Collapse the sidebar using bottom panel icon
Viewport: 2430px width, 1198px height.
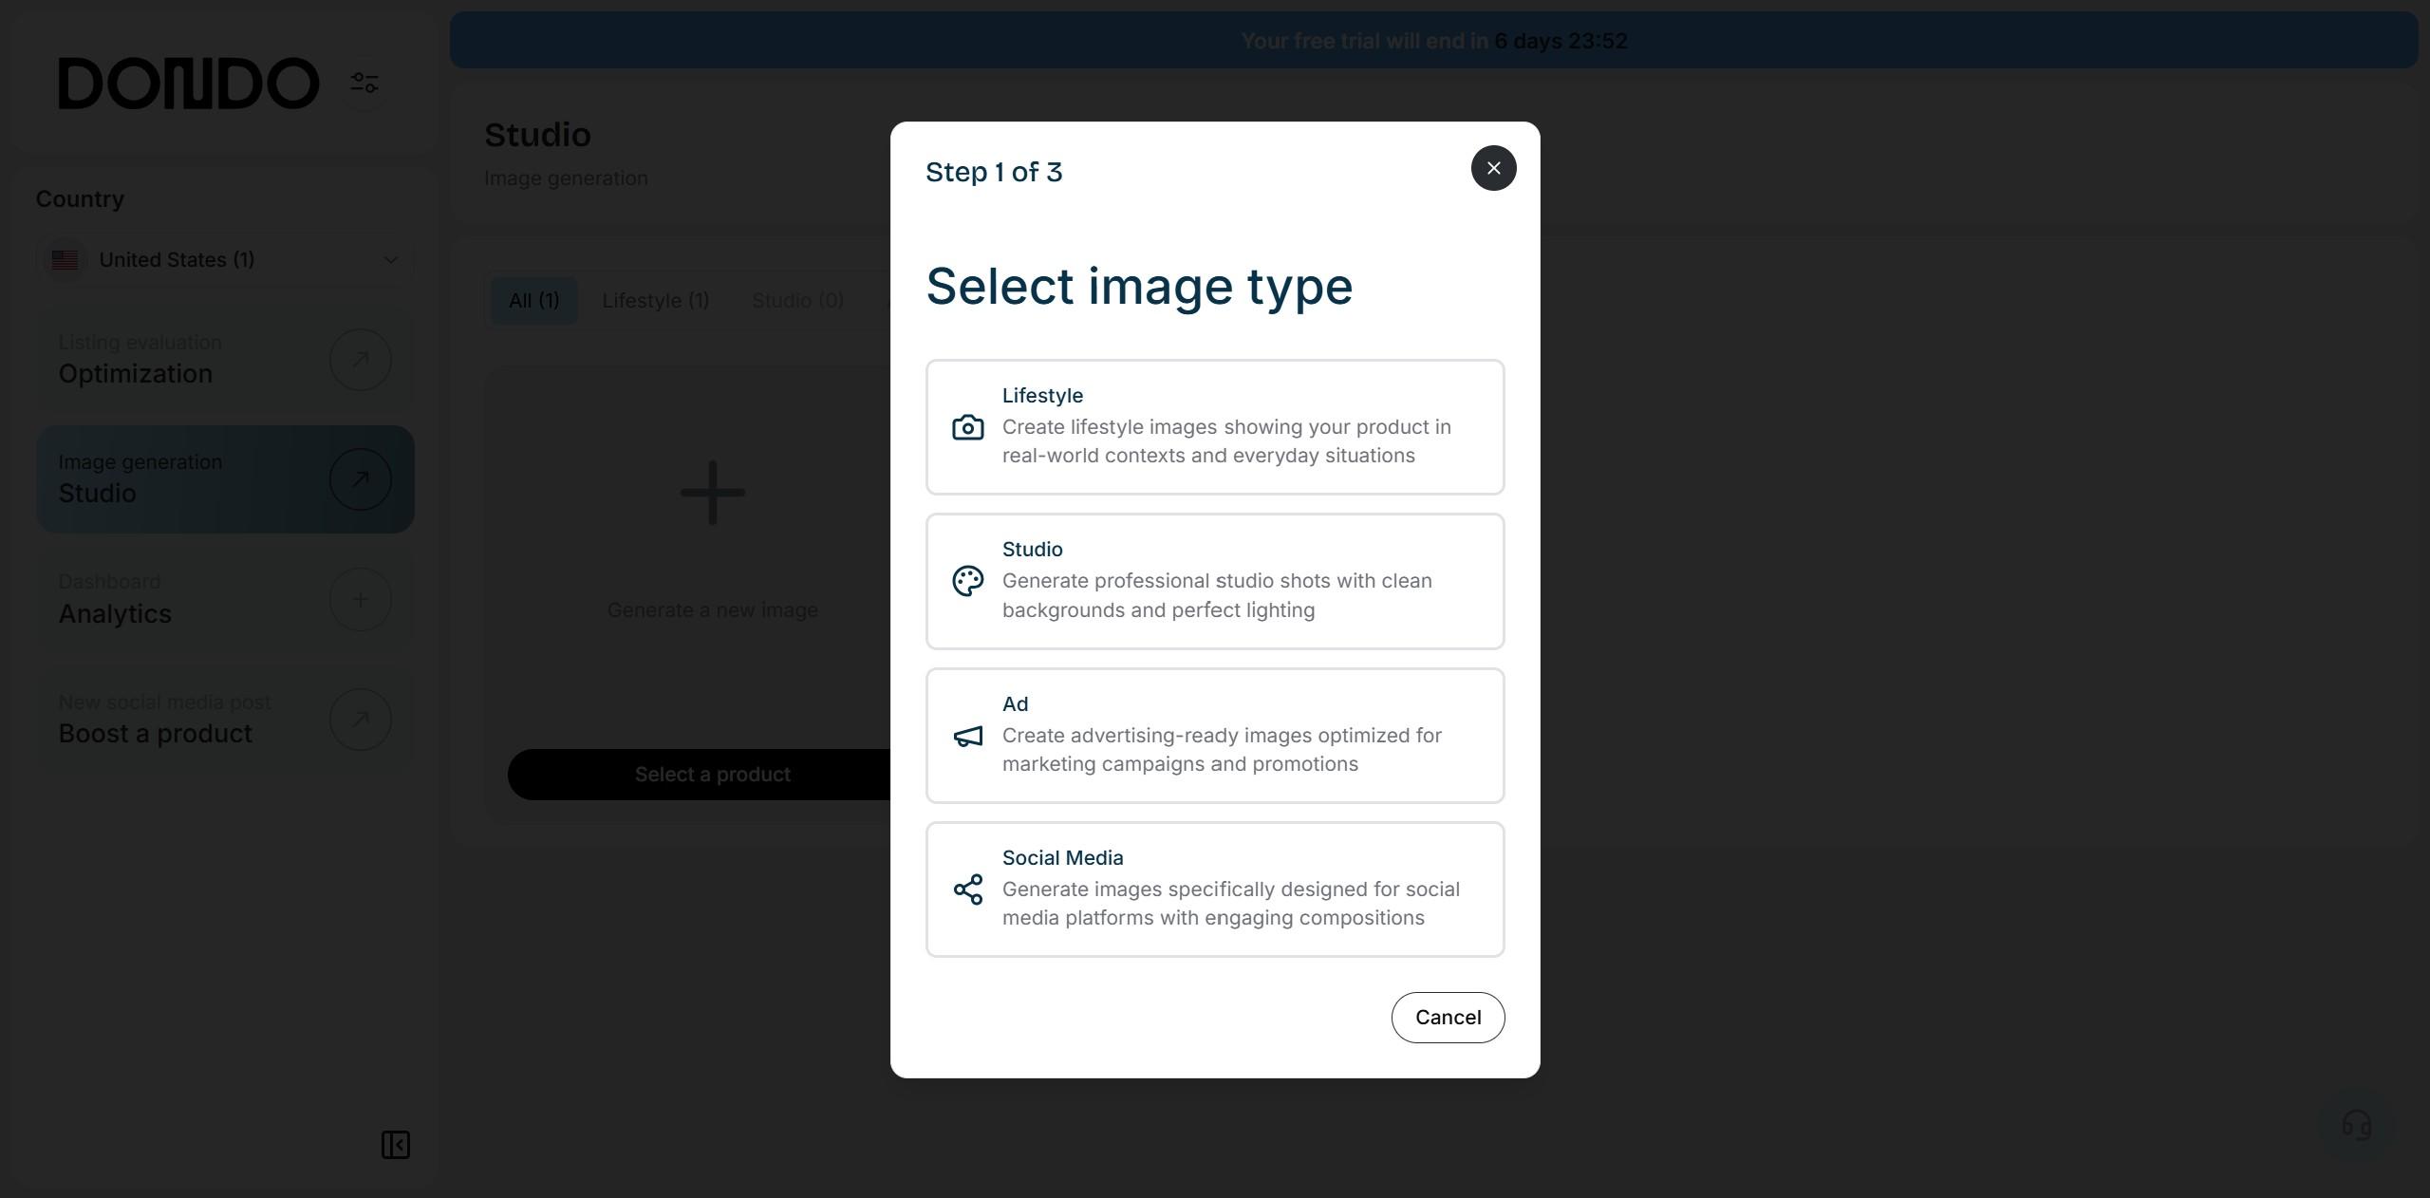click(x=396, y=1145)
